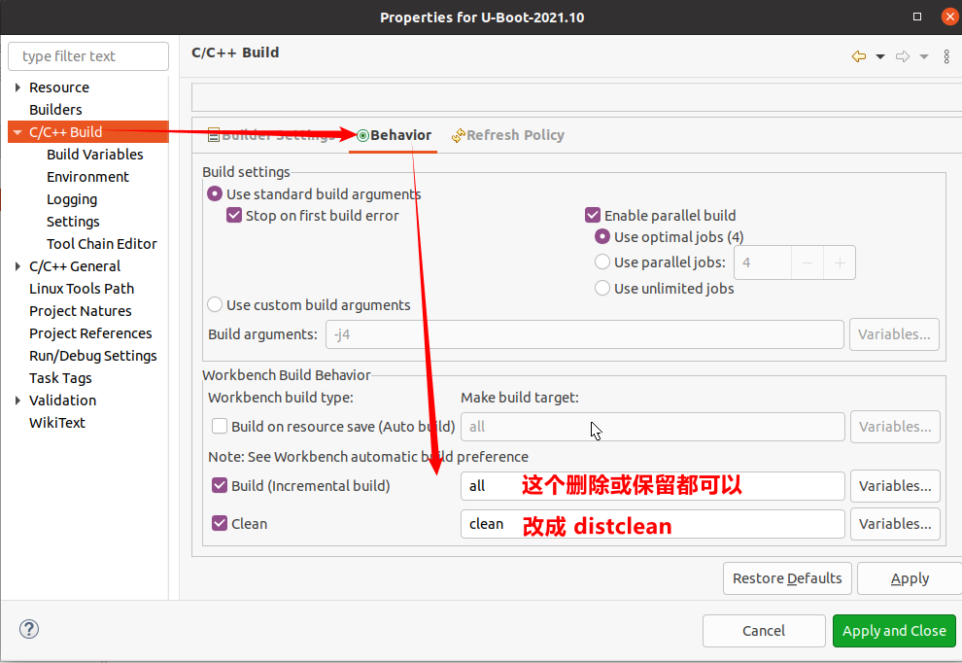Screen dimensions: 962x663
Task: Click the Cancel button
Action: [x=764, y=631]
